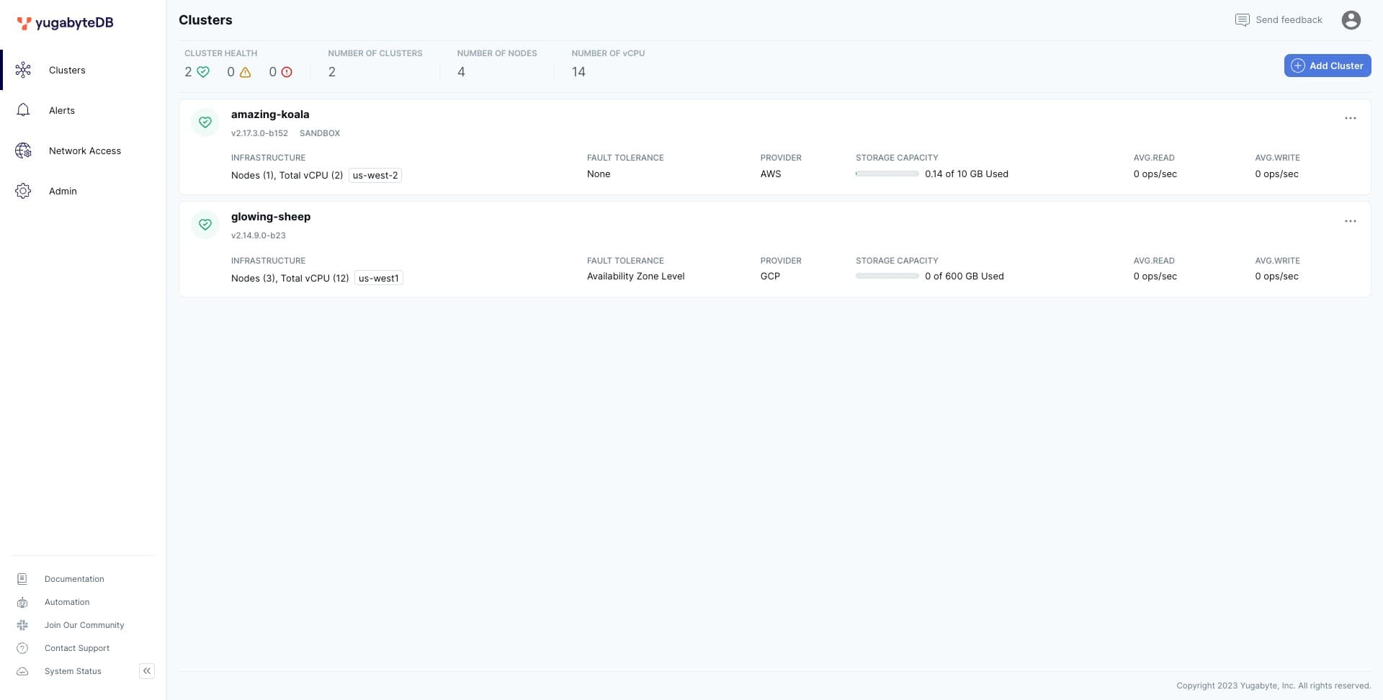This screenshot has height=700, width=1383.
Task: Click the glowing-sheep storage capacity bar
Action: tap(887, 277)
